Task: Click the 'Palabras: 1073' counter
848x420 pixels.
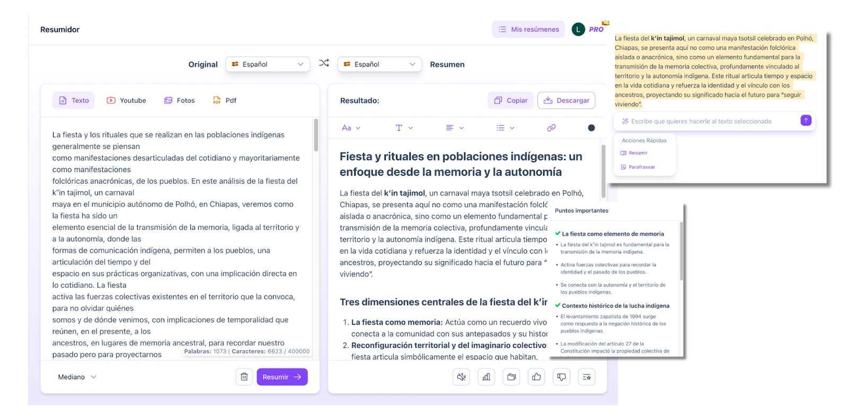Action: tap(205, 351)
